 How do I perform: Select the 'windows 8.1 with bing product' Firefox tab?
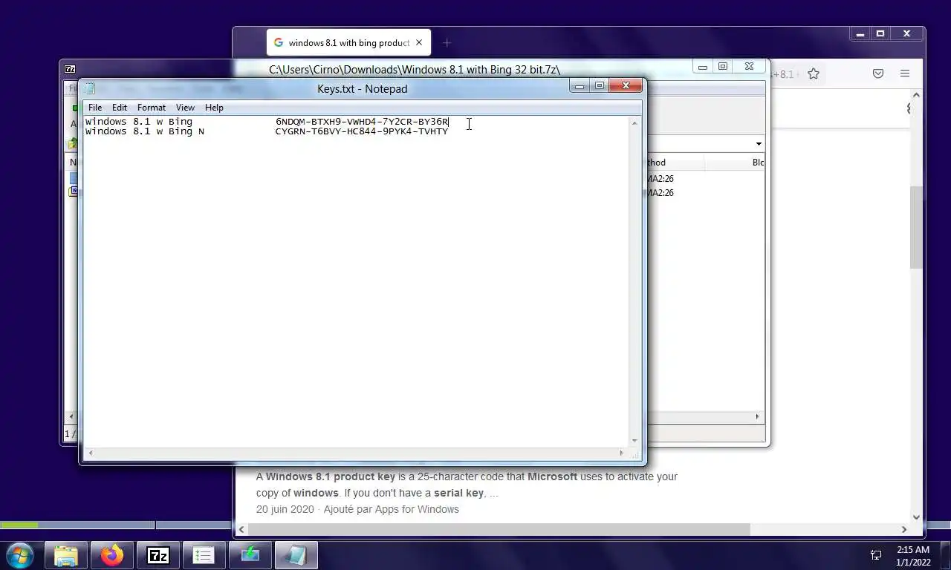pos(348,43)
